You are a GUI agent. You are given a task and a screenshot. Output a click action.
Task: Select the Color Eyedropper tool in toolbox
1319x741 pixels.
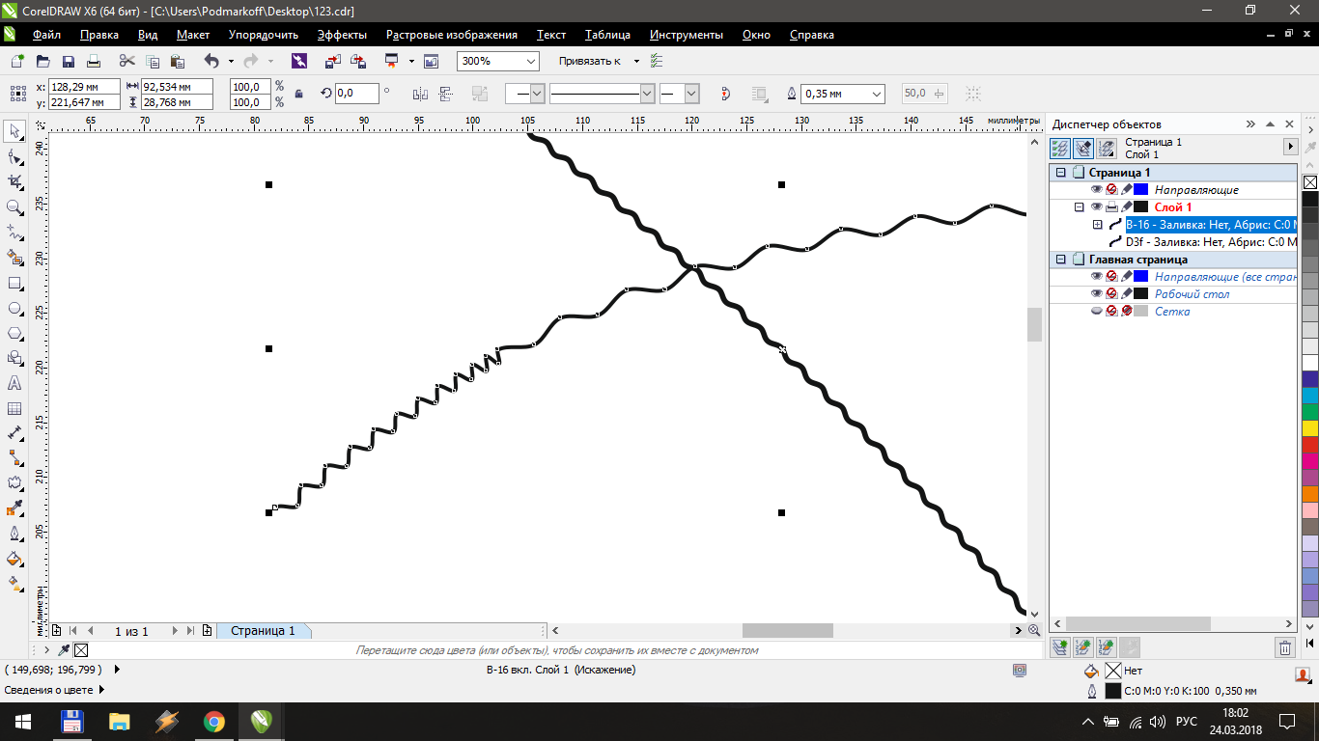point(14,508)
